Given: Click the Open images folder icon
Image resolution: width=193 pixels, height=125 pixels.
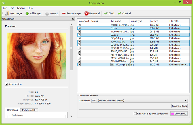Looking at the screenshot, I should 7,13.
